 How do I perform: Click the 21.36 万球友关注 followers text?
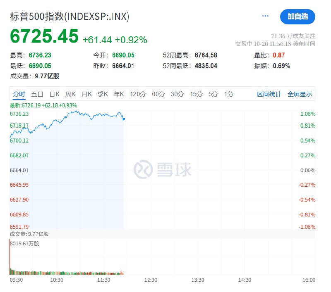pos(293,36)
